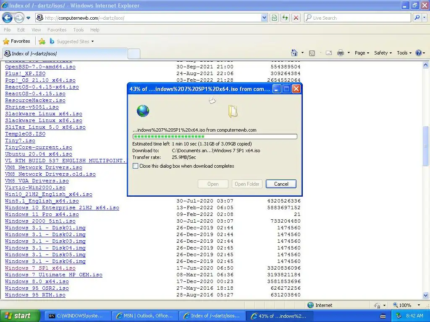Click the download progress bar
The width and height of the screenshot is (430, 322).
pos(215,136)
